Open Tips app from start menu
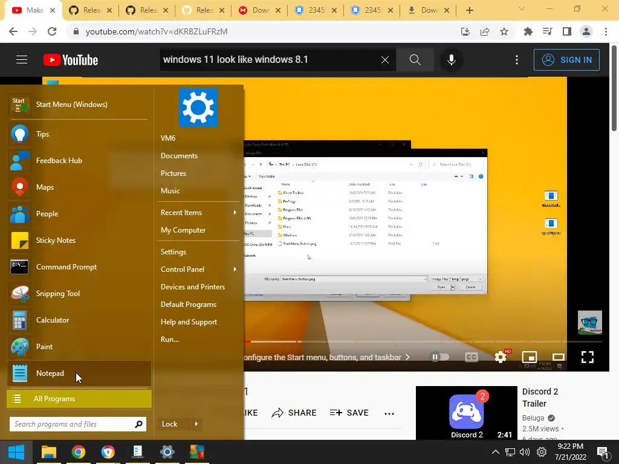This screenshot has height=464, width=619. tap(79, 134)
